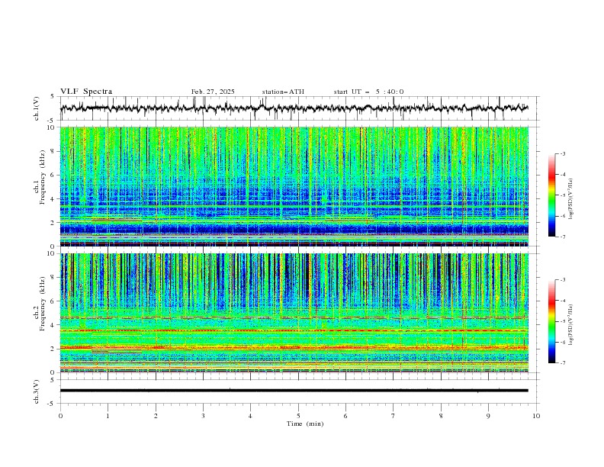Click the "-7" tick of the ch.2 colorbar

coord(562,363)
